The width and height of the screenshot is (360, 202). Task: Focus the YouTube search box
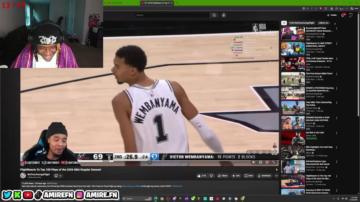(172, 15)
